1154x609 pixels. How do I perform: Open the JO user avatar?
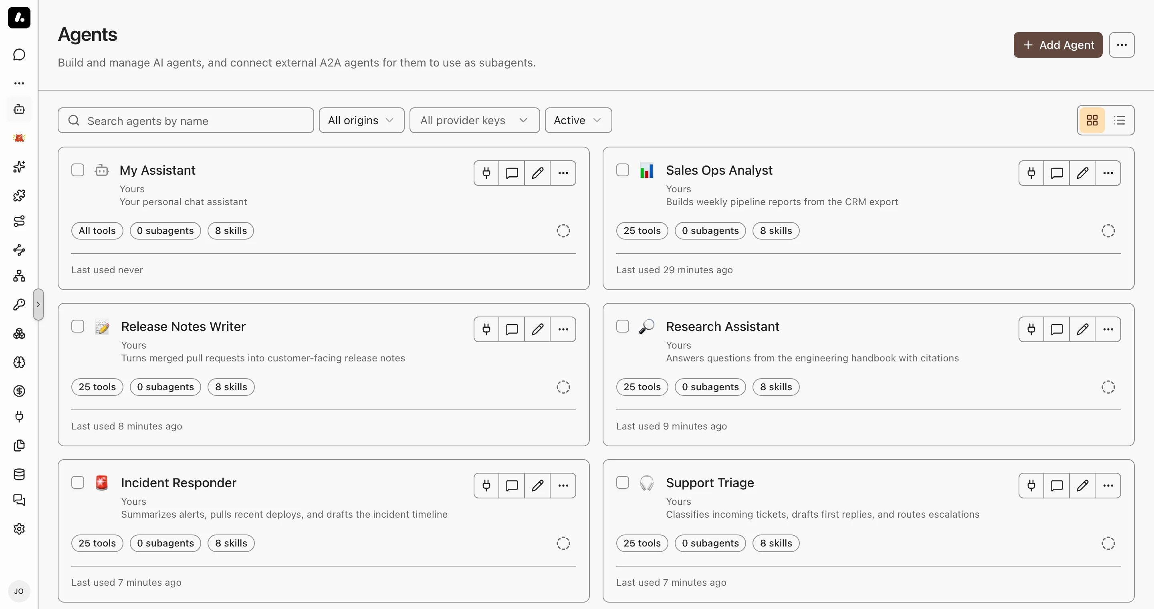pos(19,591)
